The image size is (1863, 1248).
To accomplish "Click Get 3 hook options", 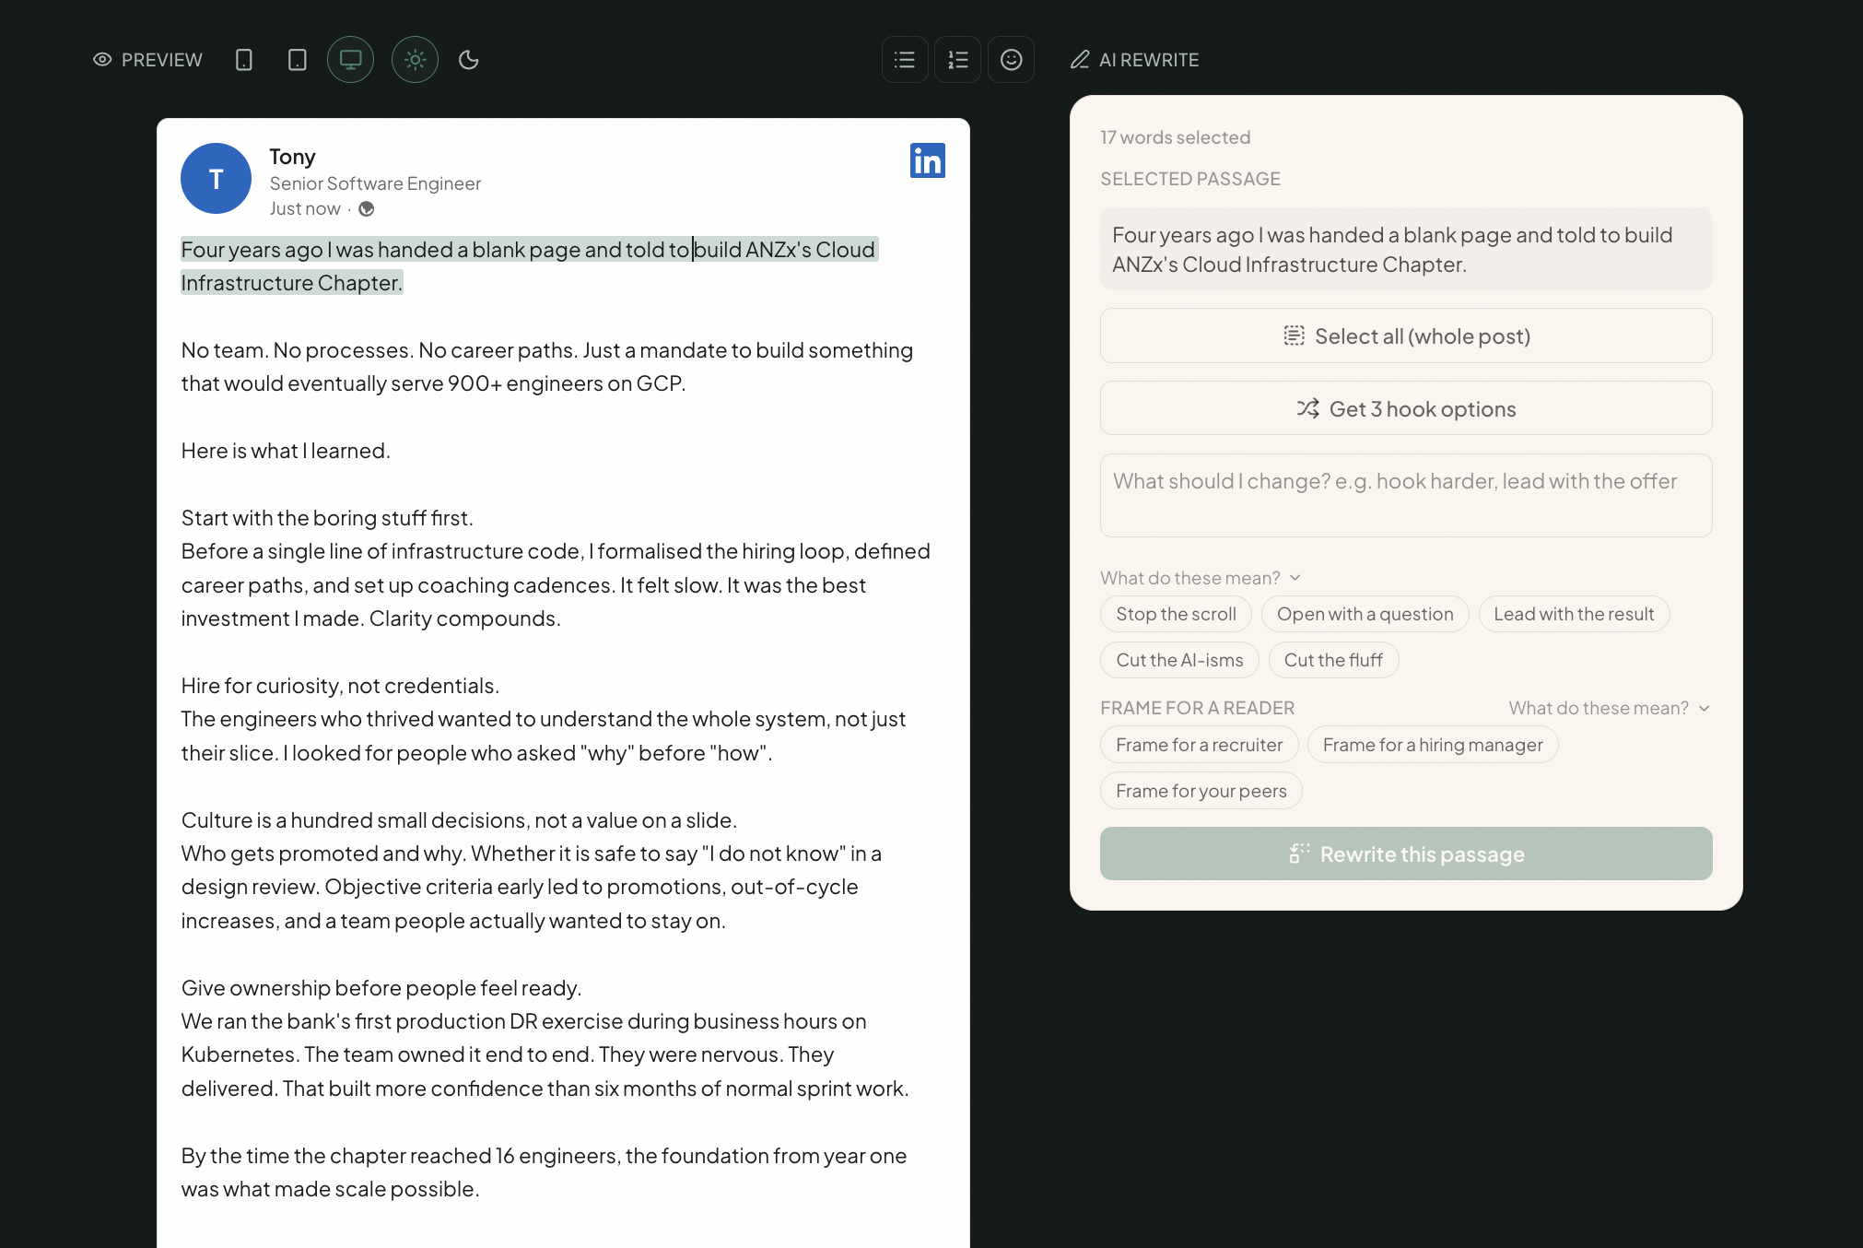I will 1406,408.
